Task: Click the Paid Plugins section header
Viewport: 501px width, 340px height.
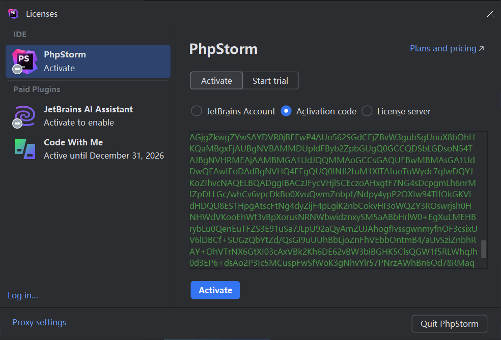Action: pos(37,89)
